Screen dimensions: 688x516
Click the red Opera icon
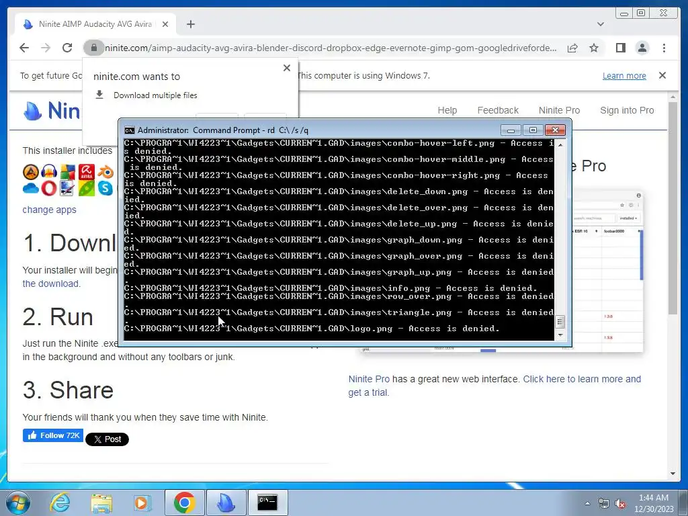click(49, 189)
